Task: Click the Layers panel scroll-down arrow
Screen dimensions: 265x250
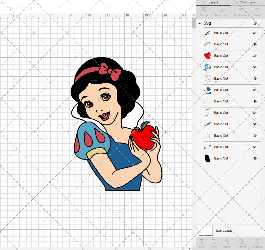Action: [x=262, y=222]
